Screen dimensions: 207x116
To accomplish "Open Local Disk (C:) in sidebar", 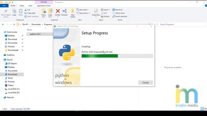I will point(14,89).
